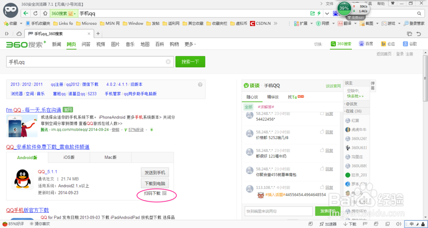
Task: Open the 翻译 dropdown arrow
Action: click(x=355, y=24)
